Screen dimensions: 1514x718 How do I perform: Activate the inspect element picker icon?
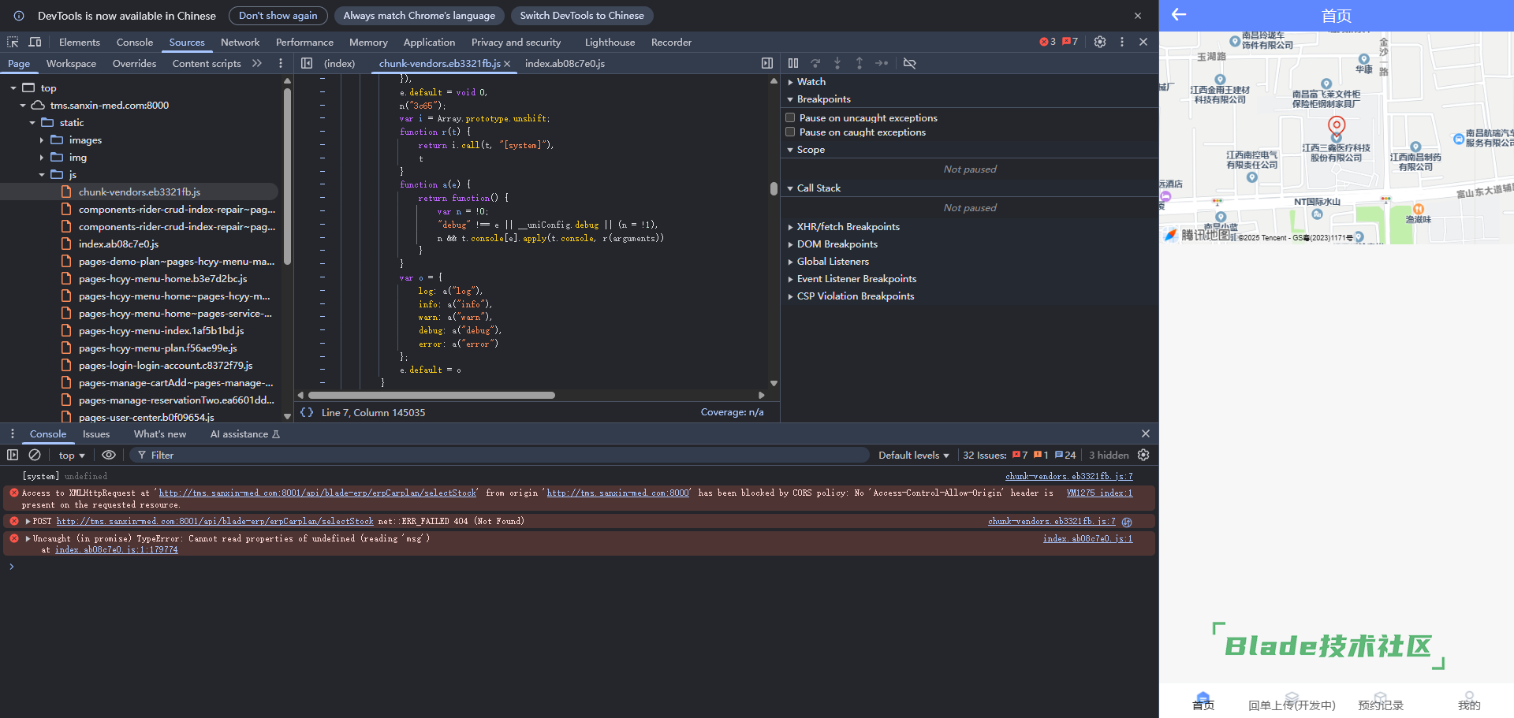[x=13, y=42]
